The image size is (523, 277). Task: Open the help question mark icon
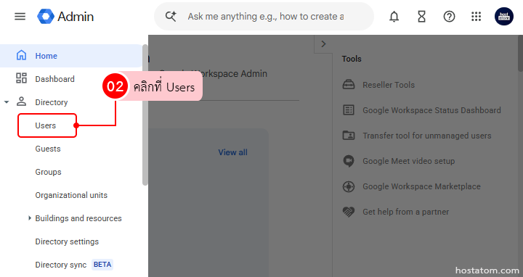click(449, 16)
